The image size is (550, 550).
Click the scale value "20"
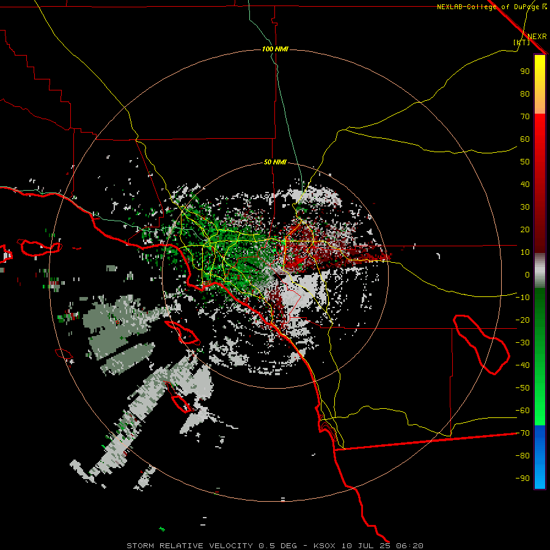tap(525, 230)
